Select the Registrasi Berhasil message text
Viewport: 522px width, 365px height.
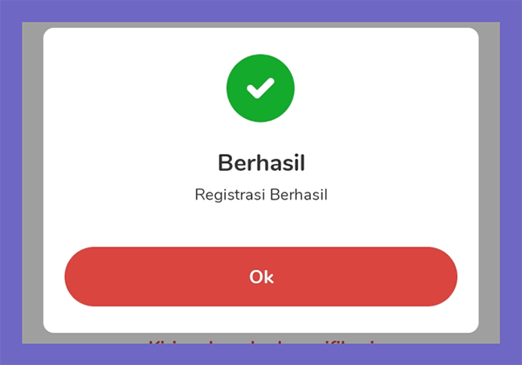coord(261,195)
